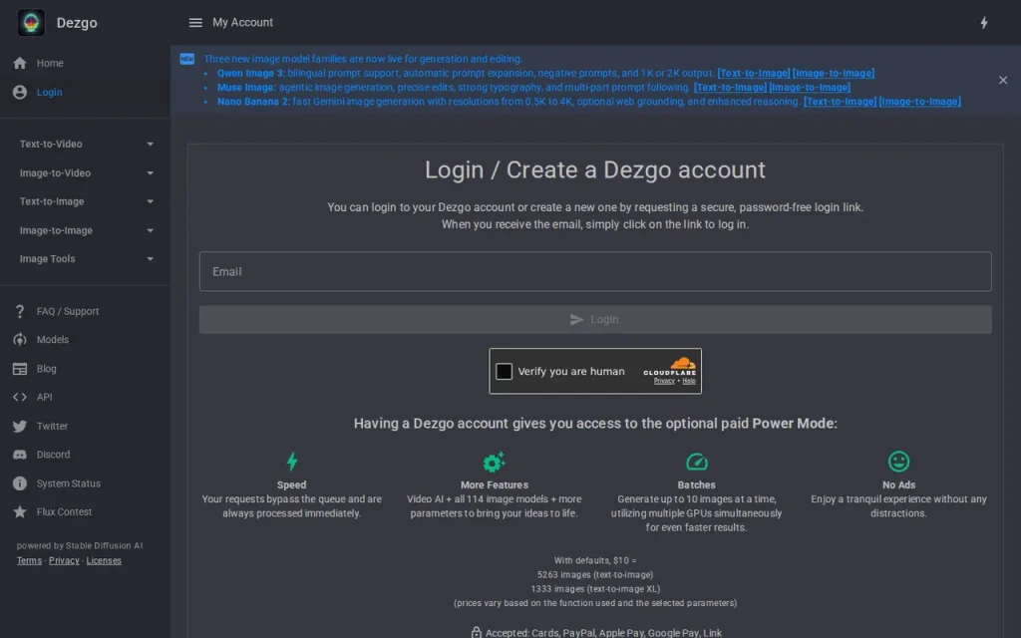This screenshot has width=1021, height=638.
Task: Dismiss the announcement banner with X
Action: tap(1003, 80)
